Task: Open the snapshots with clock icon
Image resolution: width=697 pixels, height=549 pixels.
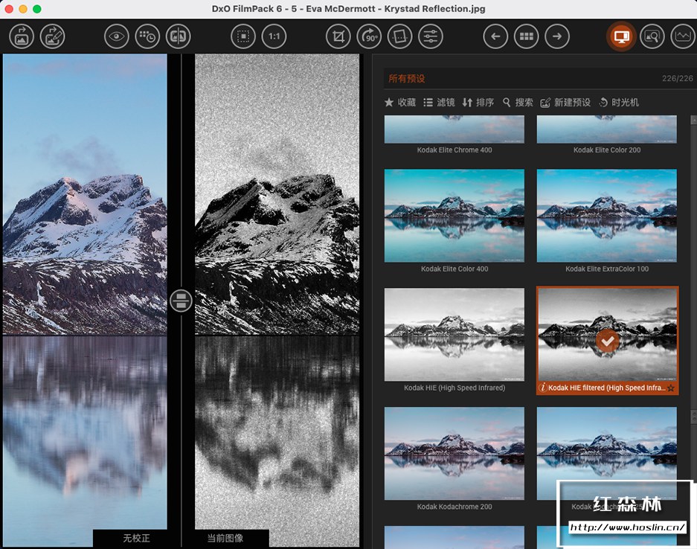Action: tap(147, 36)
